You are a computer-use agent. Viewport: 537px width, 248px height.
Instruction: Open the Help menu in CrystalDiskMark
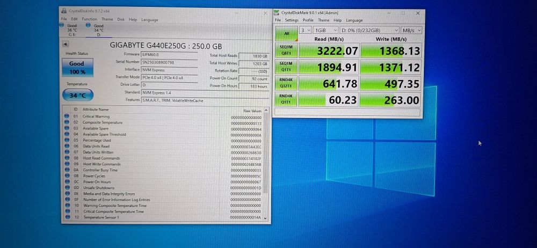338,20
